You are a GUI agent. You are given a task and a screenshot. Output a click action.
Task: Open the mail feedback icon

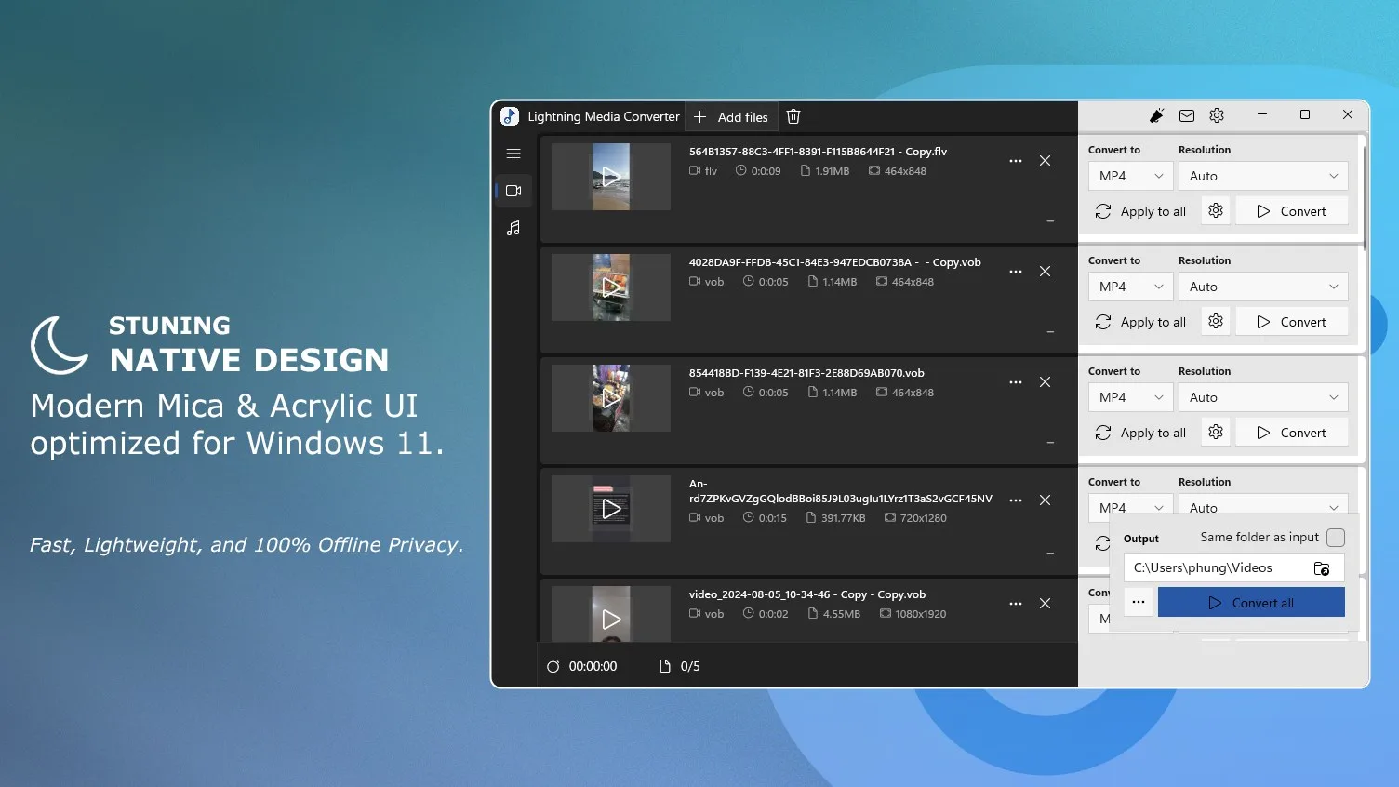point(1187,115)
